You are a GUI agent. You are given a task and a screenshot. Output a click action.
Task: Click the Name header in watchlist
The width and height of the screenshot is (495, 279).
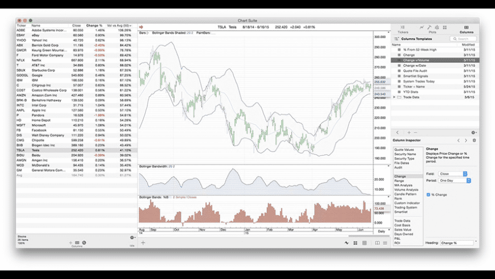[36, 26]
